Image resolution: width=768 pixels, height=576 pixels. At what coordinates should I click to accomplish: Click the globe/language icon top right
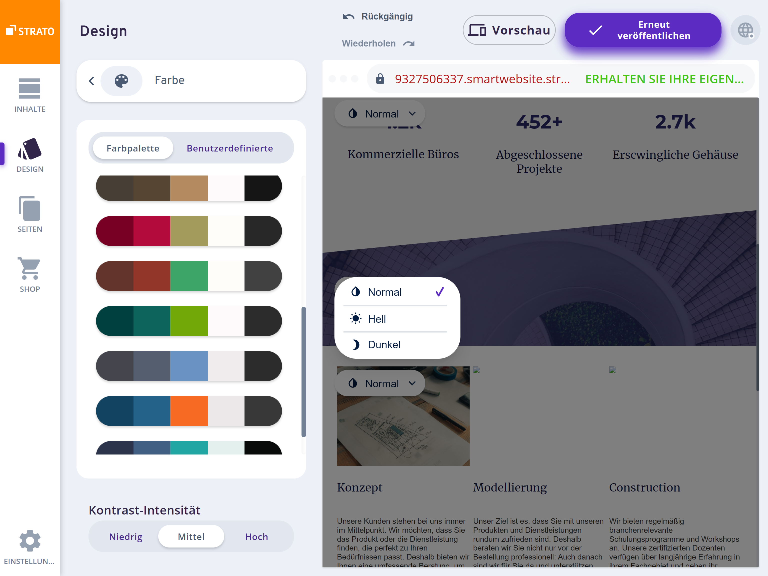point(745,30)
